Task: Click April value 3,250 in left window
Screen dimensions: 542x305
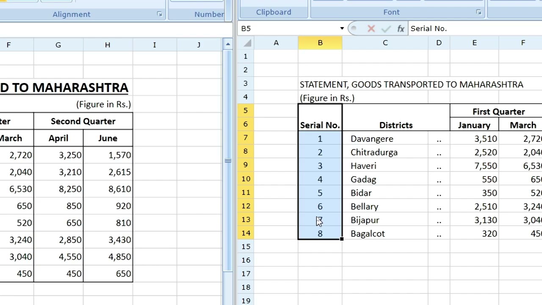Action: tap(58, 155)
